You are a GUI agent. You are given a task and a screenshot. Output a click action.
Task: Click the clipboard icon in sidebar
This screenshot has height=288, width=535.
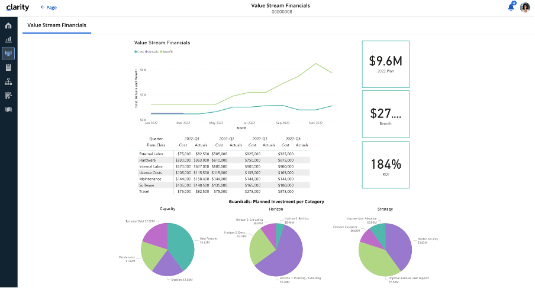pos(8,68)
